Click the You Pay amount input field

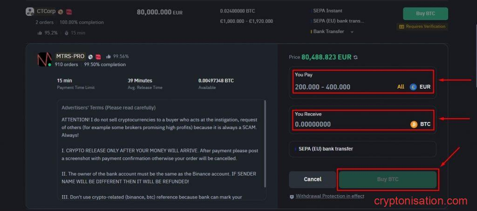[x=344, y=87]
